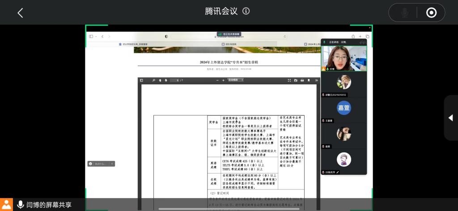Switch to the 2024年上外 browser tab
The width and height of the screenshot is (458, 211).
(312, 44)
